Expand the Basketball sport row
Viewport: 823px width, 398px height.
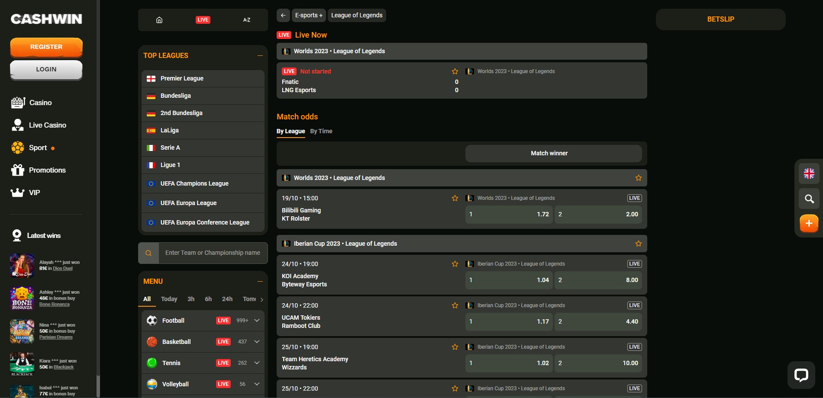[x=257, y=342]
